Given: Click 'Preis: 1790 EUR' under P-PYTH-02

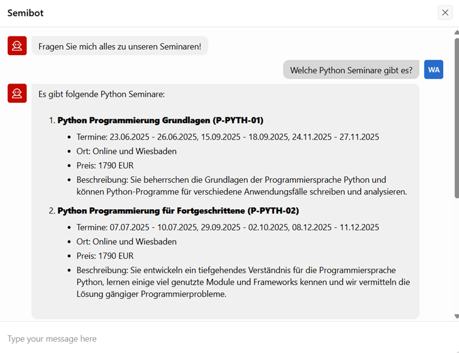Looking at the screenshot, I should [105, 256].
